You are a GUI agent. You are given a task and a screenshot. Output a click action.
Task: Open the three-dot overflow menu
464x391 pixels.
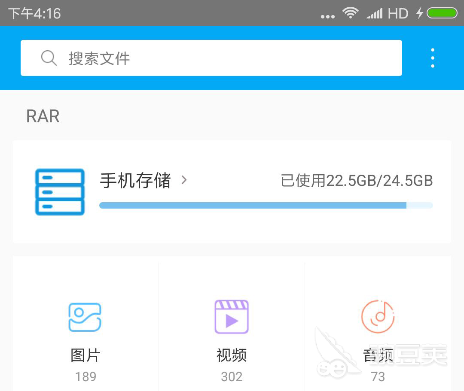click(433, 57)
